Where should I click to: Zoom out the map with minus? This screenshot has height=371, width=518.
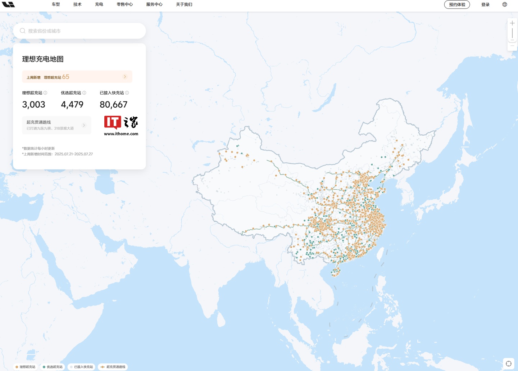512,46
